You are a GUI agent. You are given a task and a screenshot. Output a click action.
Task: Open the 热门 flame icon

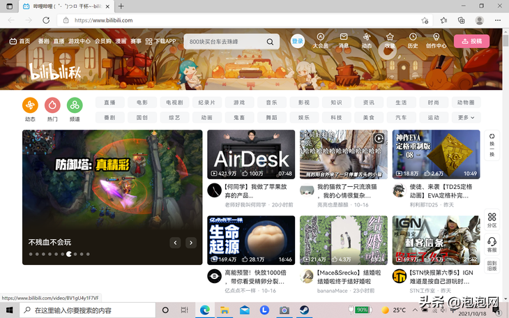[x=52, y=105]
